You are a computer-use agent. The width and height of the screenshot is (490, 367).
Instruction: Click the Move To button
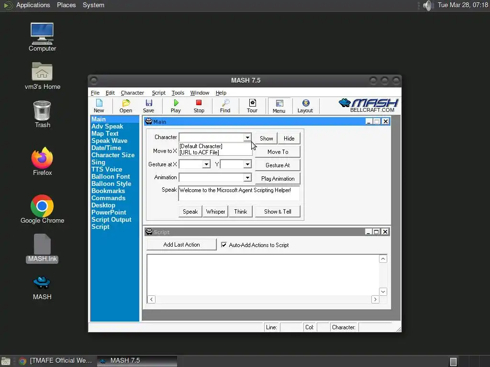pos(278,152)
